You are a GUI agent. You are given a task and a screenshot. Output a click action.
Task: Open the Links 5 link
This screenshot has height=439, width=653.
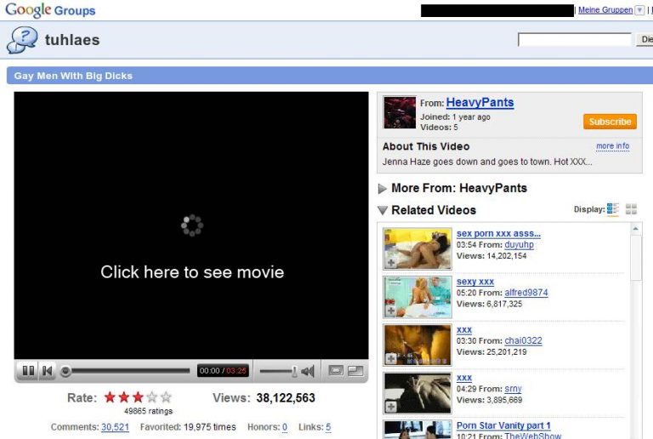[x=328, y=427]
